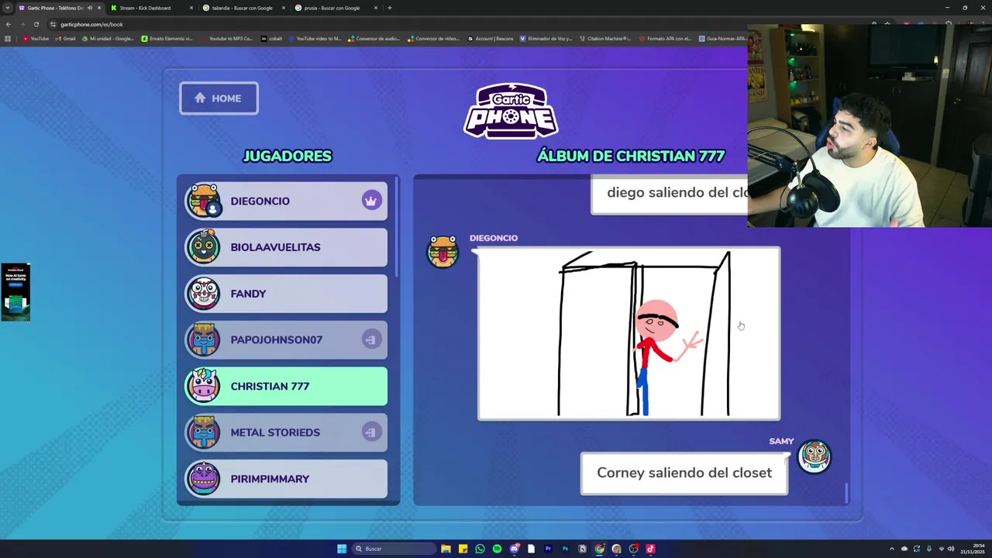Open the clock showing 20:54

973,549
